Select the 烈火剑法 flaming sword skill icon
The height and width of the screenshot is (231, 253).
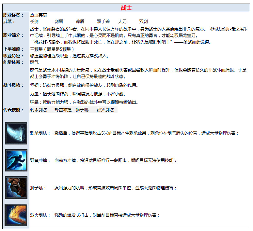click(16, 215)
